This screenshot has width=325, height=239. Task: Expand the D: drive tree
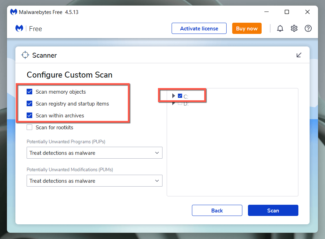pyautogui.click(x=173, y=103)
